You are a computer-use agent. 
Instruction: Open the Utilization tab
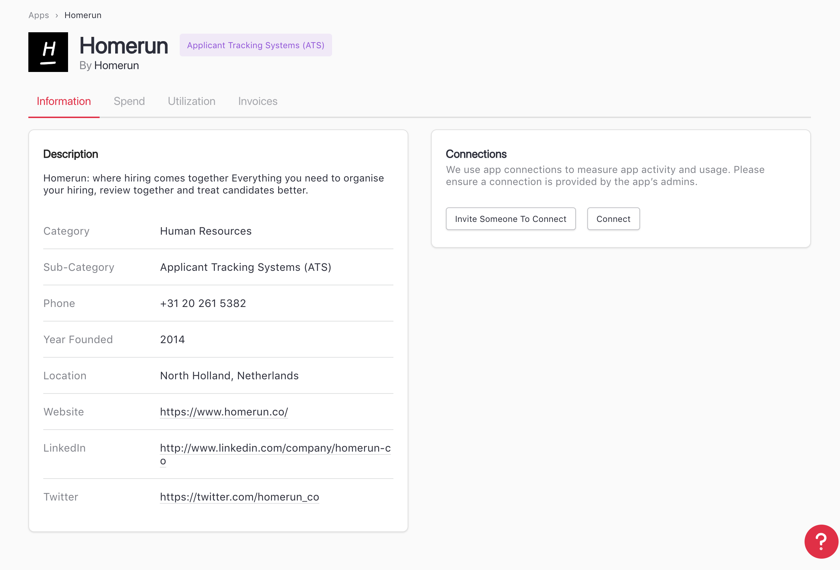coord(191,101)
